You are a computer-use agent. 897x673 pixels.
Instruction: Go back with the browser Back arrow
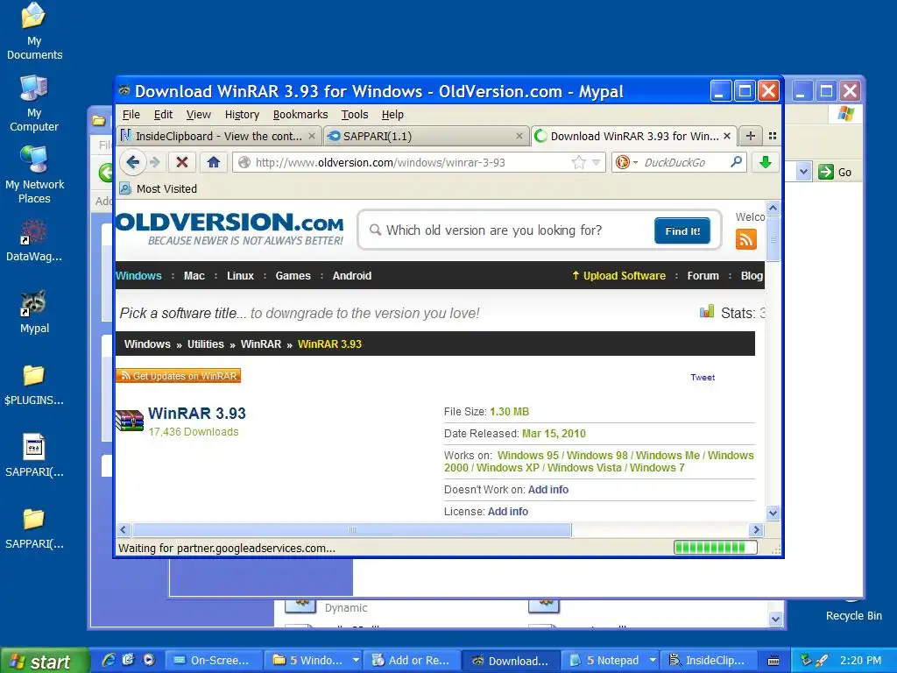click(133, 162)
